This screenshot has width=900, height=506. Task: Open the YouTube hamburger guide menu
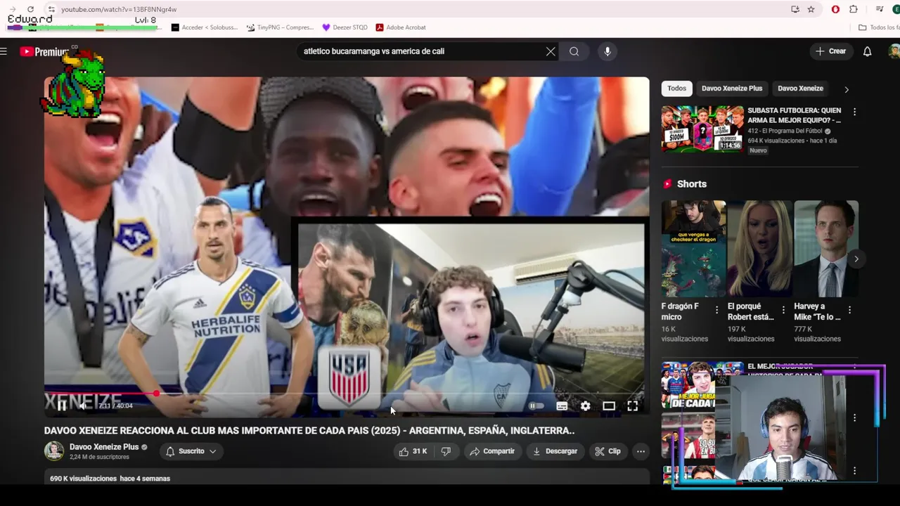pyautogui.click(x=4, y=51)
